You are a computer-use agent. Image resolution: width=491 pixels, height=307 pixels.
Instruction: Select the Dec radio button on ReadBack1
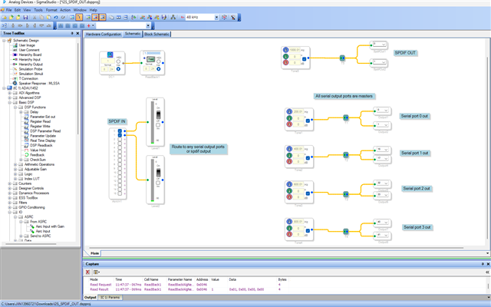(x=159, y=69)
